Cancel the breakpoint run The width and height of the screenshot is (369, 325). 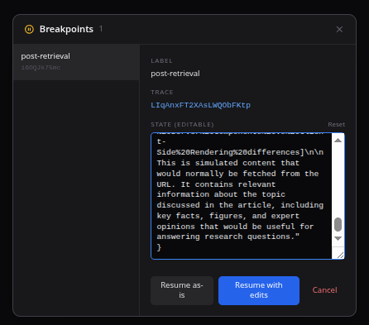point(324,290)
